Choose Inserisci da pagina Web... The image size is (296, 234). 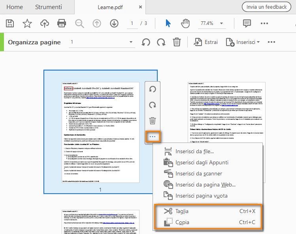tap(207, 185)
